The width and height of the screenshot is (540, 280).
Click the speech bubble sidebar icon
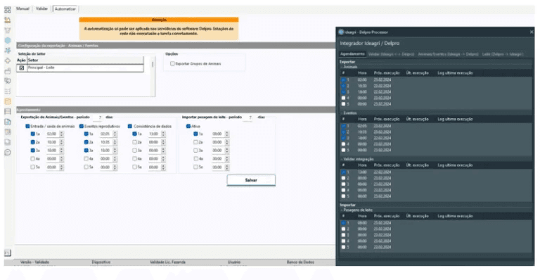click(x=8, y=152)
